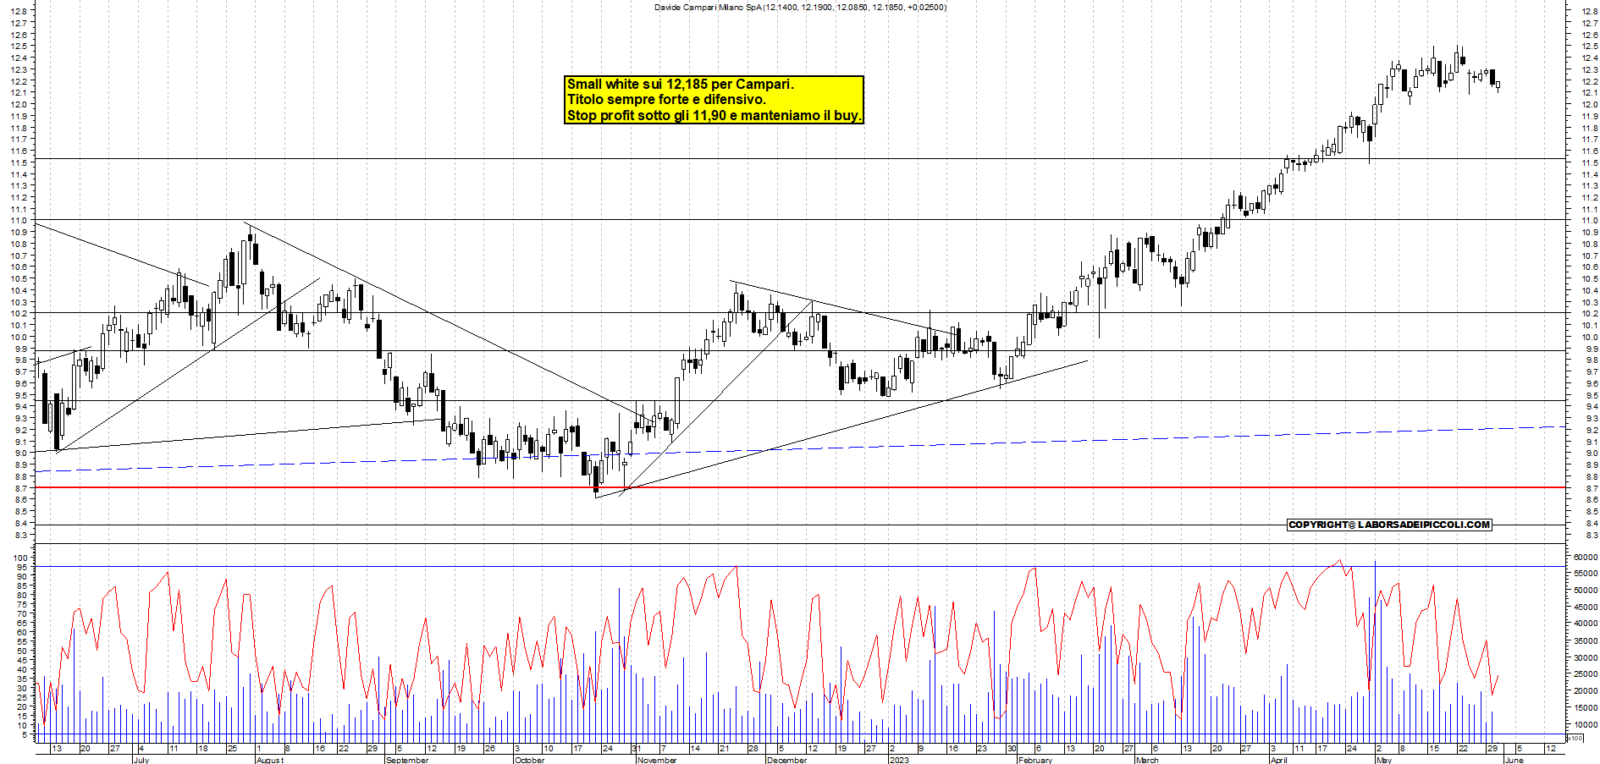Click the 'July' month label on time axis
Screen dimensions: 1600x764
tap(141, 760)
